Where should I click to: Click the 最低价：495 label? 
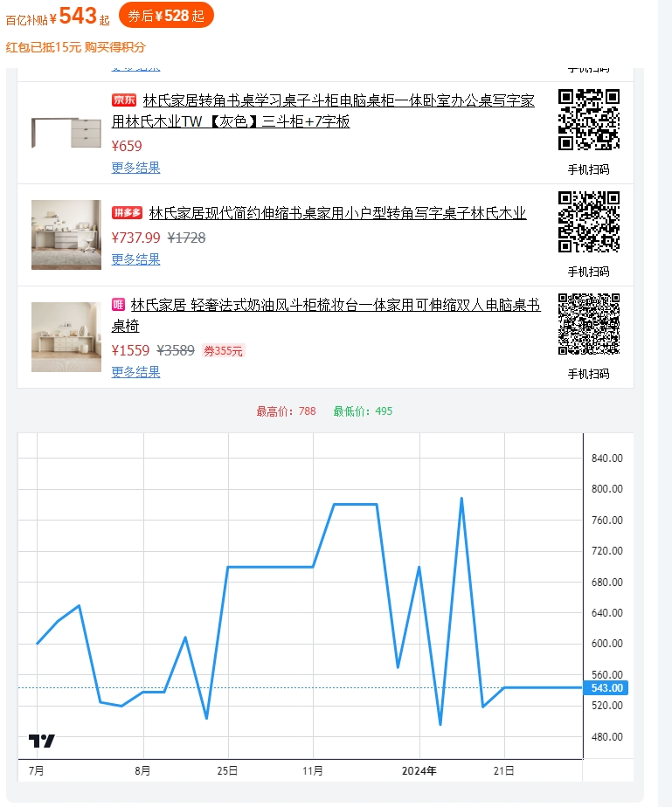pyautogui.click(x=363, y=411)
